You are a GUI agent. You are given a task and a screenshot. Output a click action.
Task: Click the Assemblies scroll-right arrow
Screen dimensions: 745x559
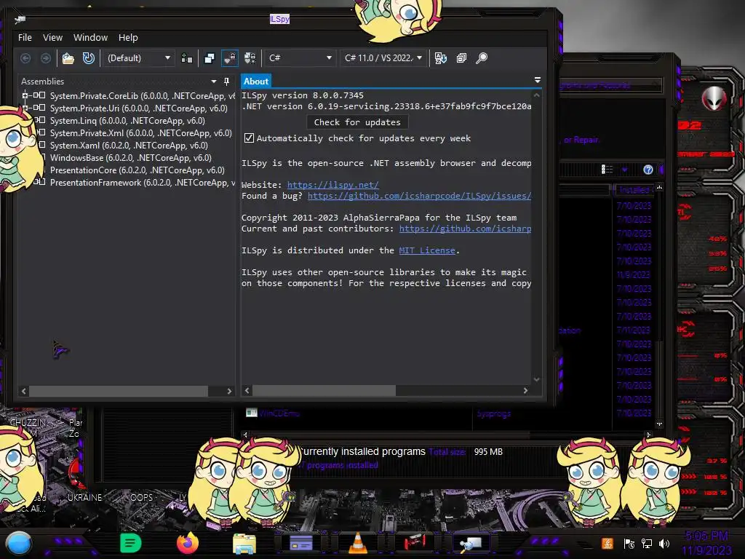[x=229, y=391]
